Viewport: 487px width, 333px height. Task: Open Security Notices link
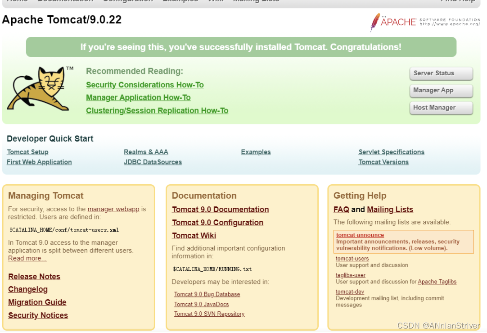click(38, 315)
